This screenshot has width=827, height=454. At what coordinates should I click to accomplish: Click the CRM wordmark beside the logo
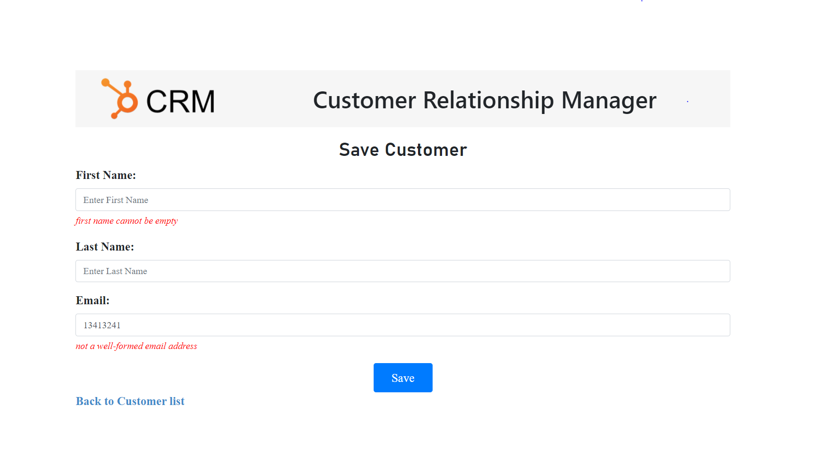(180, 100)
